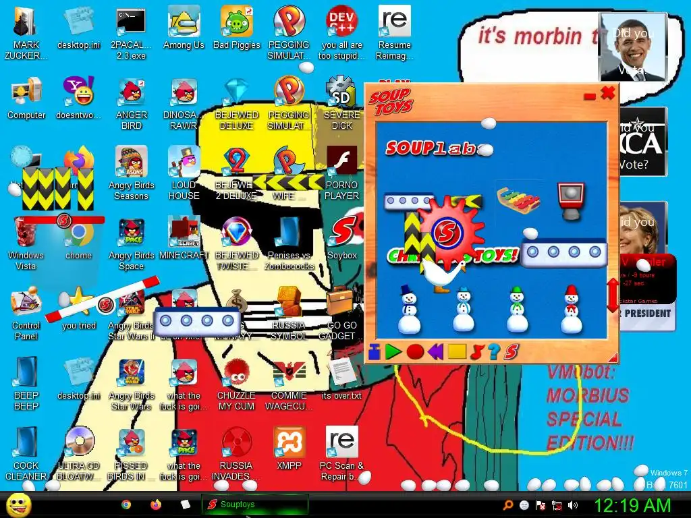This screenshot has width=691, height=518.
Task: Select the RUSSIA SYMBOL desktop icon
Action: 289,313
